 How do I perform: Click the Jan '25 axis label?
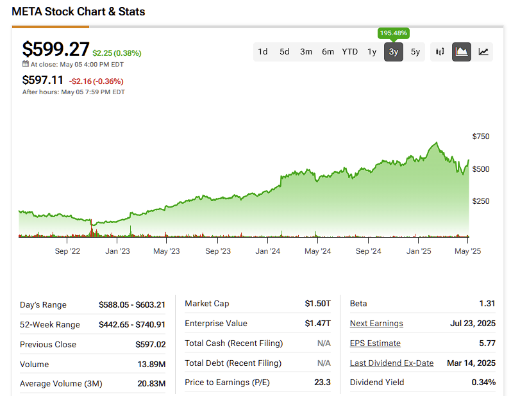(x=419, y=251)
